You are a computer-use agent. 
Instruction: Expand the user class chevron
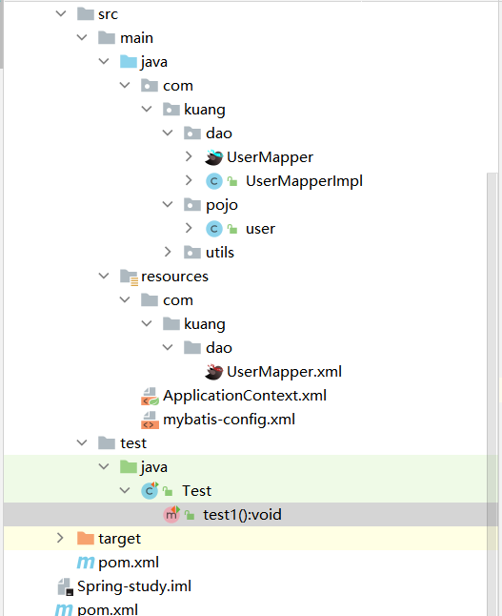pos(189,228)
